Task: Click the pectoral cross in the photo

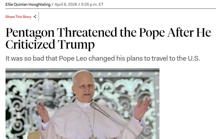Action: pyautogui.click(x=93, y=136)
